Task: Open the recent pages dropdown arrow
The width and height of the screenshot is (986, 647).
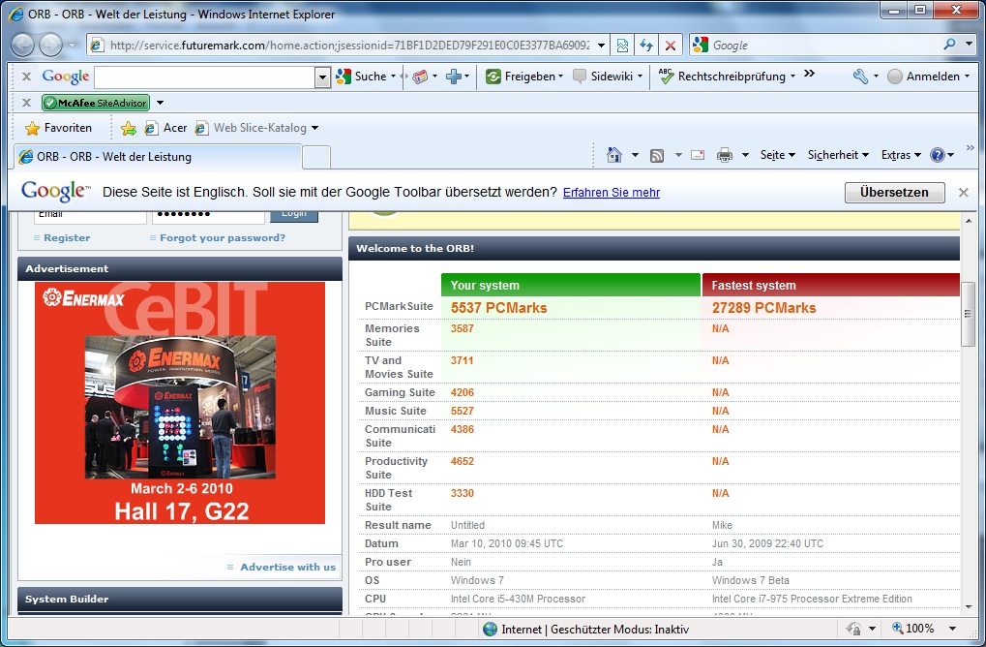Action: 72,46
